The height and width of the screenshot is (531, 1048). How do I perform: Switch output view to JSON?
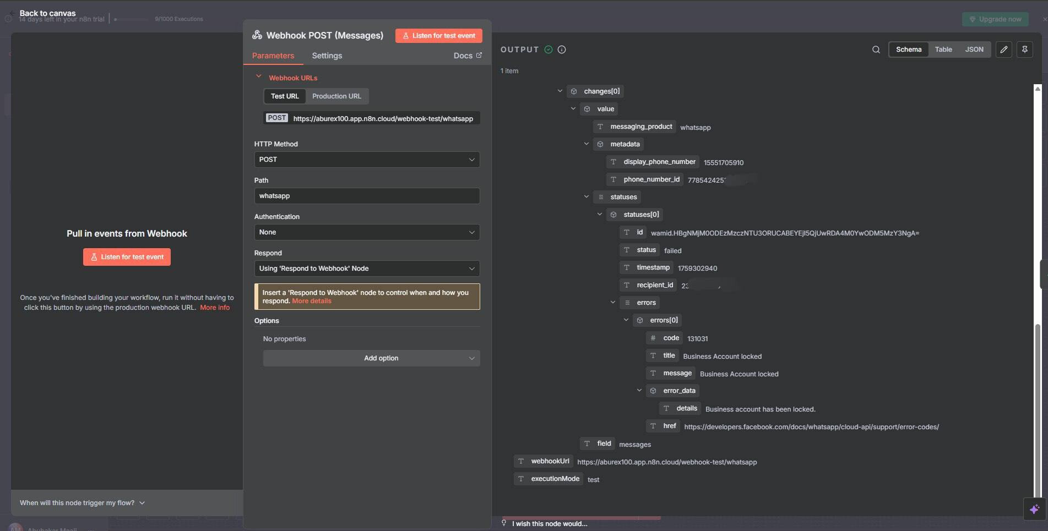(974, 50)
